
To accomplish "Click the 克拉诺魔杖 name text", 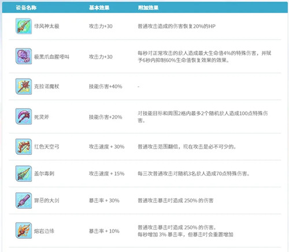I will 47,87.
